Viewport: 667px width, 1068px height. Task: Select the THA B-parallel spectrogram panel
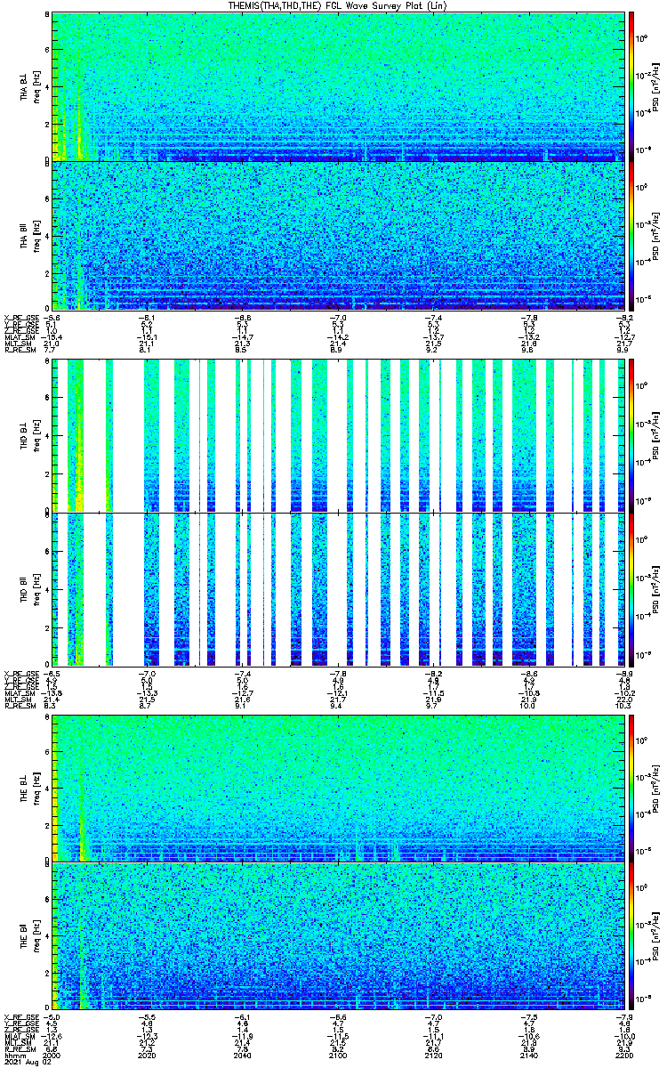tap(336, 235)
